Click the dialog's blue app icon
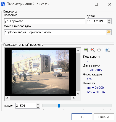Viewport: 116px width, 122px height. click(3, 4)
